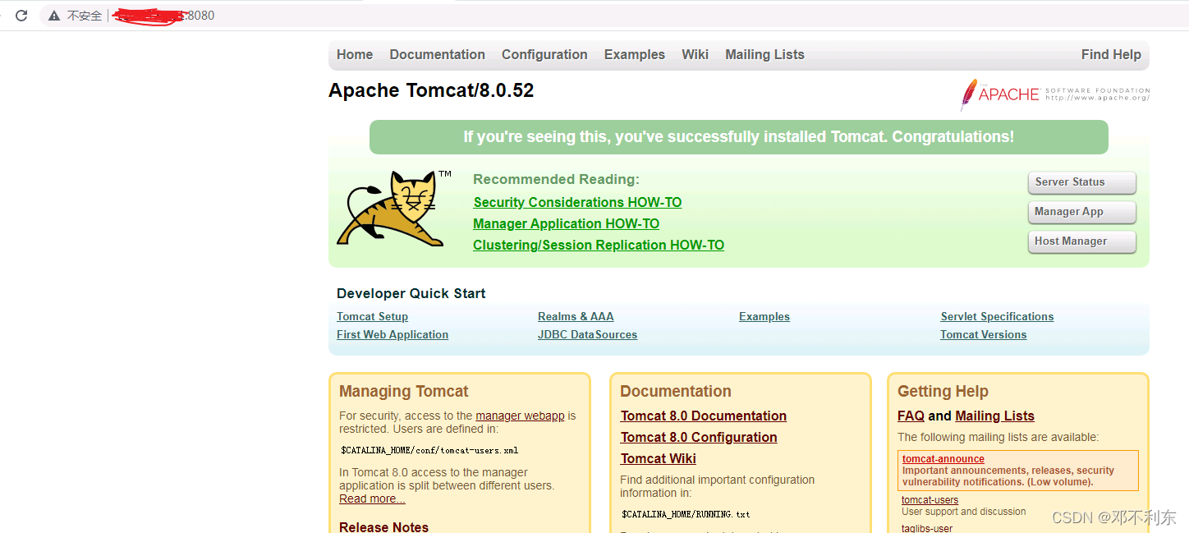The height and width of the screenshot is (533, 1189).
Task: Open Mailing Lists in the top navigation
Action: click(x=764, y=55)
